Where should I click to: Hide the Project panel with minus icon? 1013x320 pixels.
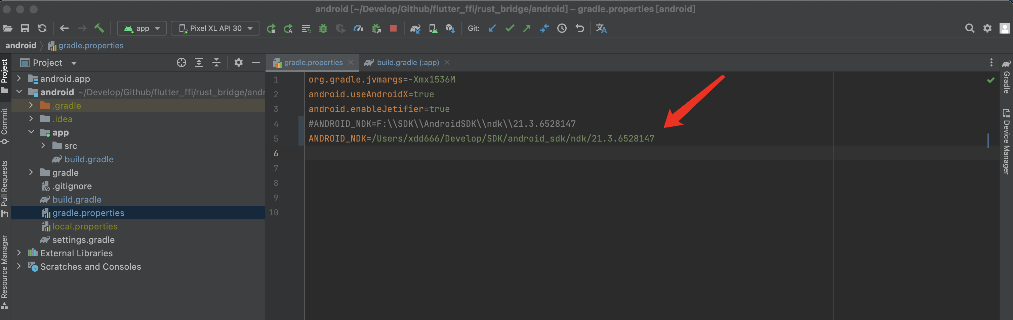256,62
